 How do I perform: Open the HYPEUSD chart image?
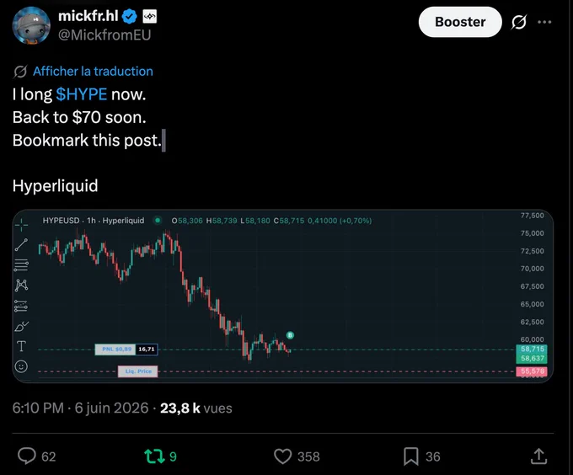283,296
